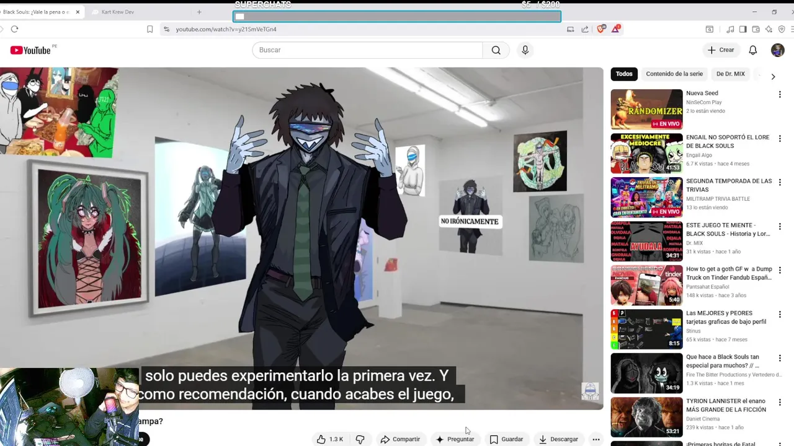This screenshot has width=794, height=446.
Task: Click the Crear button
Action: (x=721, y=50)
